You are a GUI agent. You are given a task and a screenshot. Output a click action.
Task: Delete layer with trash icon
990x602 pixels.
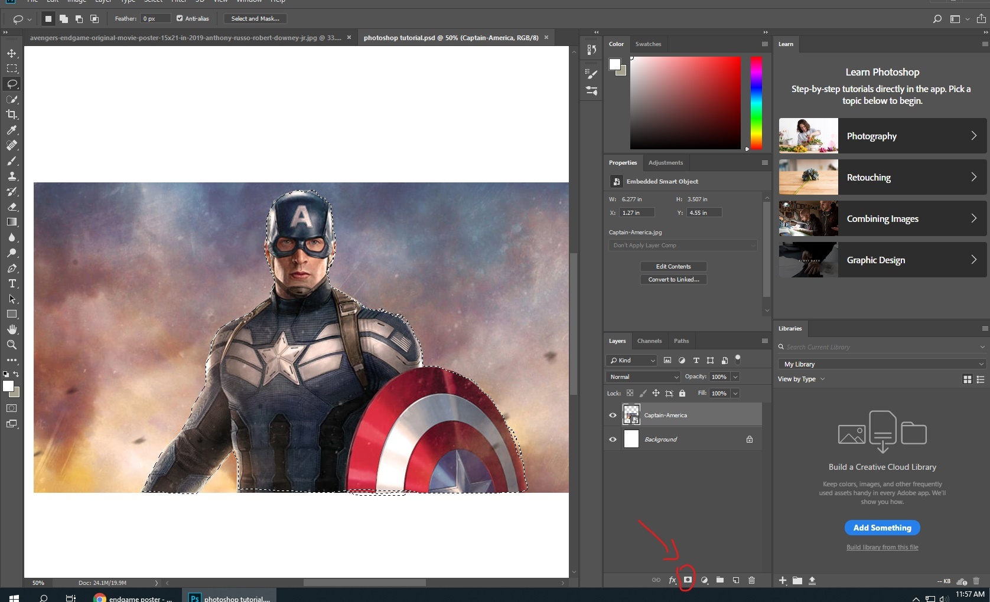(x=752, y=580)
